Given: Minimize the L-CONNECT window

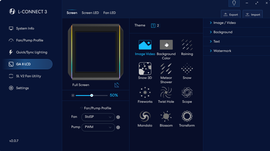Looking at the screenshot, I should click(247, 3).
